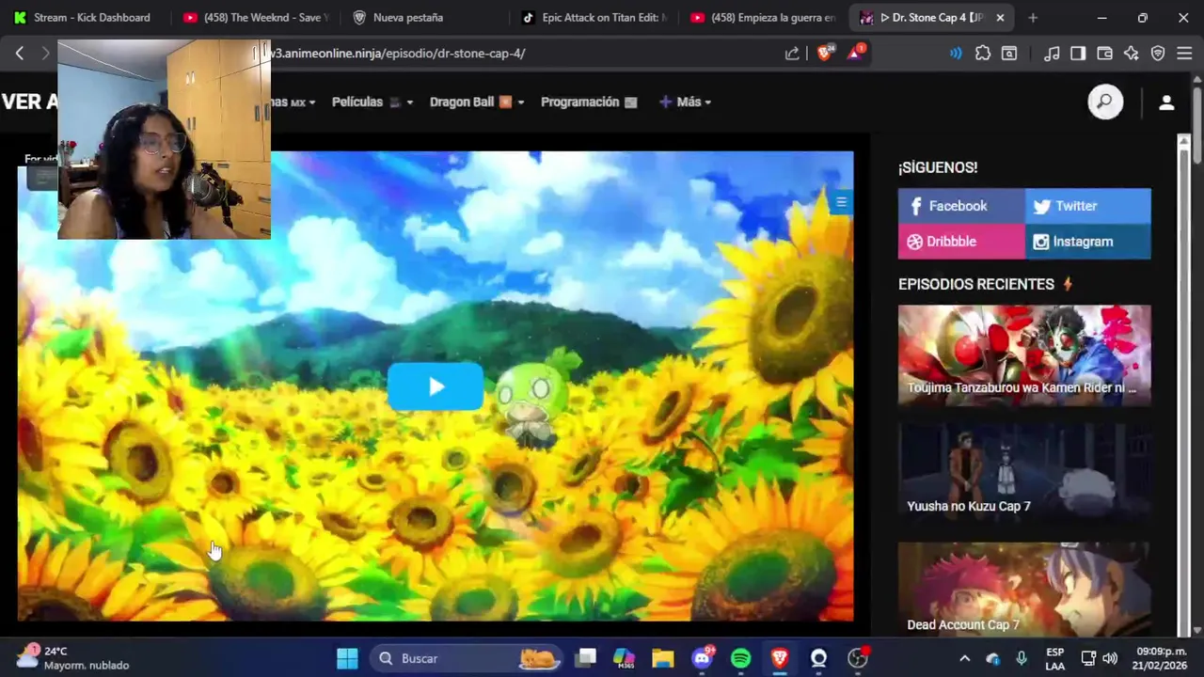Open Dead Account Cap 7 episode
Image resolution: width=1204 pixels, height=677 pixels.
(x=1024, y=590)
